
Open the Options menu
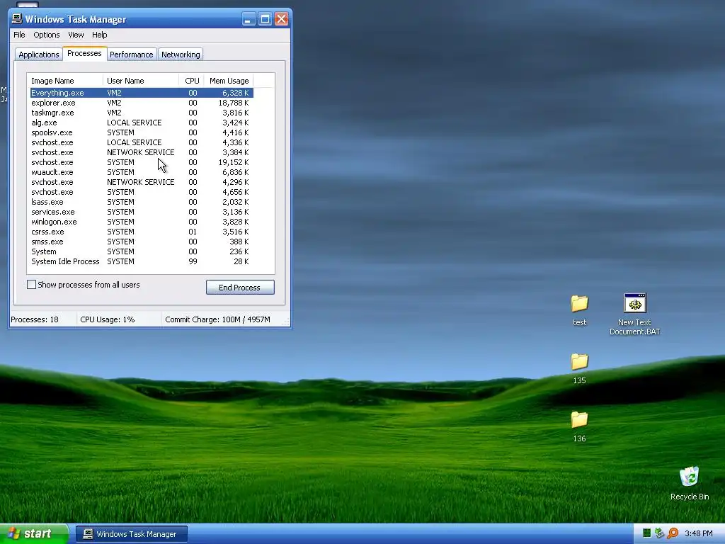(46, 35)
